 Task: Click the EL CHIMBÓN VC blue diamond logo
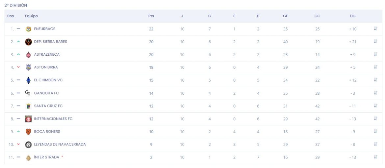29,80
